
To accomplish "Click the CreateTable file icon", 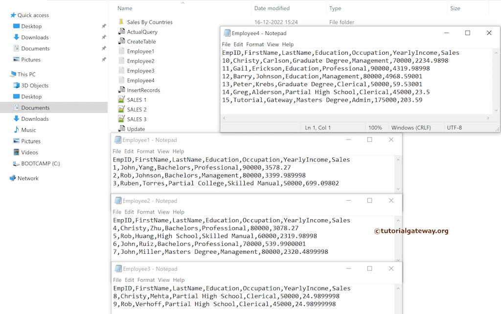I will pyautogui.click(x=121, y=41).
